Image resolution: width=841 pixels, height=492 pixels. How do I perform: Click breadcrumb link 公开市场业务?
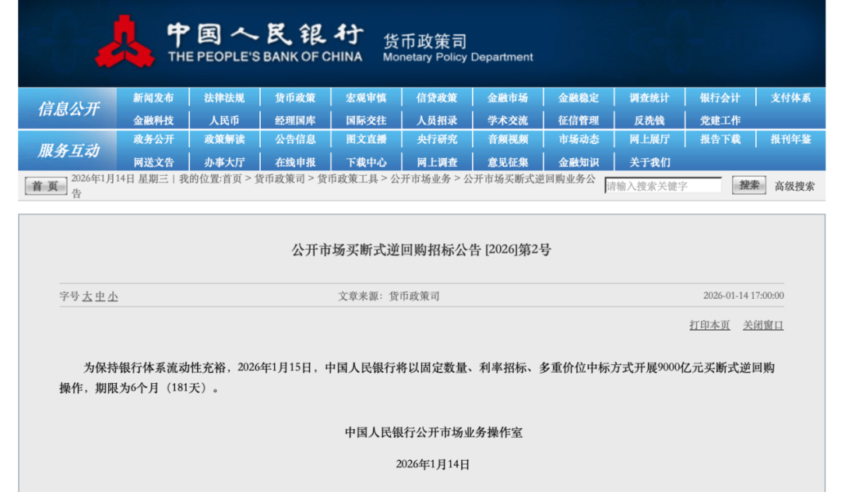pyautogui.click(x=420, y=179)
